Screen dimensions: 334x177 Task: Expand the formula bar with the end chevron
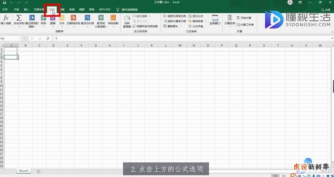pyautogui.click(x=332, y=39)
